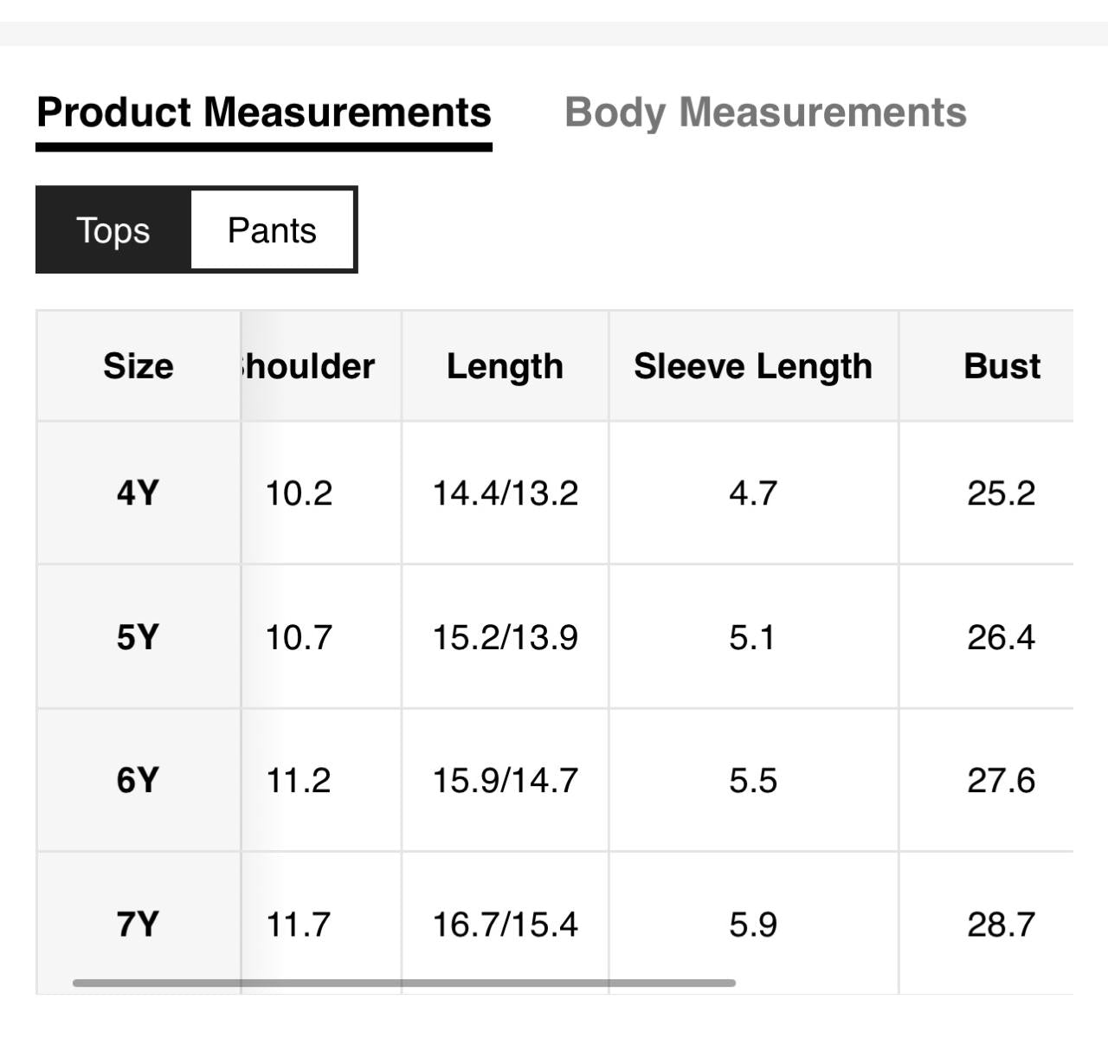Click the 26.4 bust value
Viewport: 1108px width, 1038px height.
pyautogui.click(x=1001, y=637)
